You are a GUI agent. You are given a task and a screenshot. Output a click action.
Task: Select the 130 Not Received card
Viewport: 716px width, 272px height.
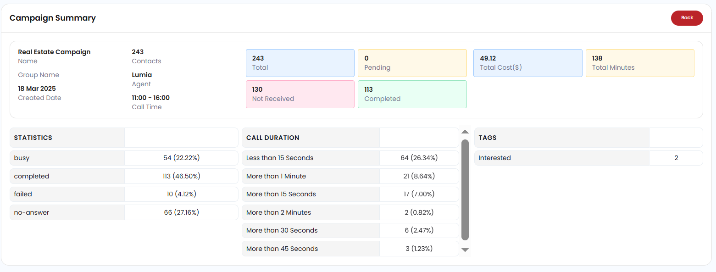coord(300,94)
